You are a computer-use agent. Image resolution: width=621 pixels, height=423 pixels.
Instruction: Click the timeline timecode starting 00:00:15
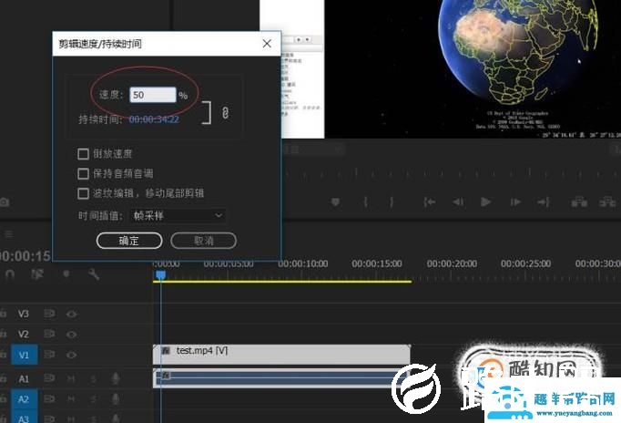pyautogui.click(x=25, y=256)
